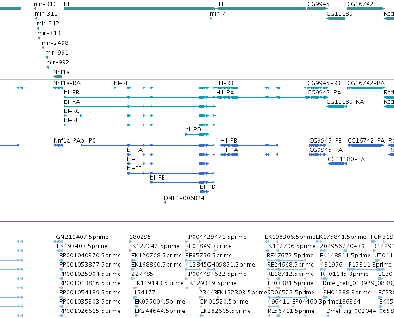Select the RE47672.5prime EST label
This screenshot has width=394, height=318.
290,256
